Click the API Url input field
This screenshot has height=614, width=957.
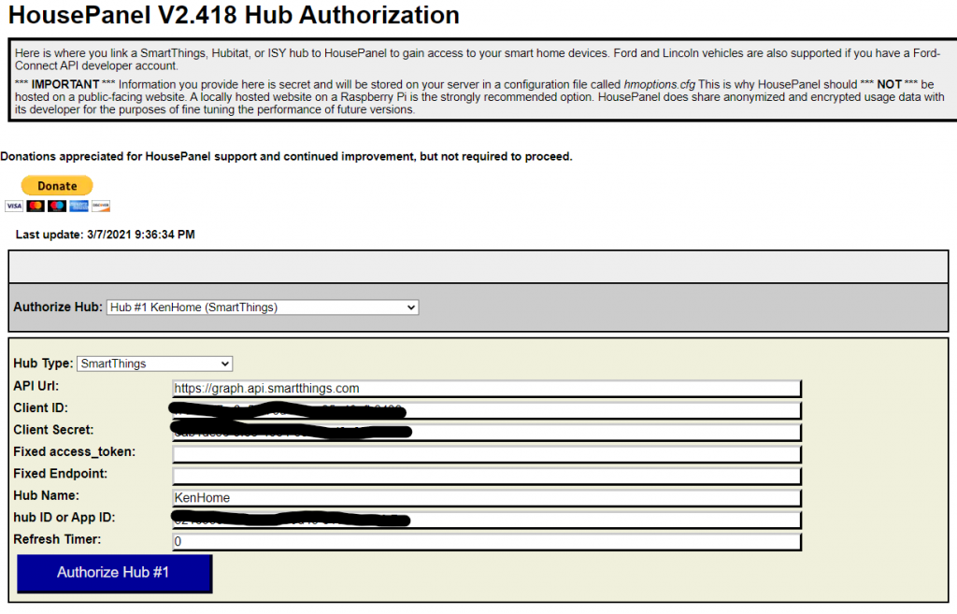coord(486,388)
